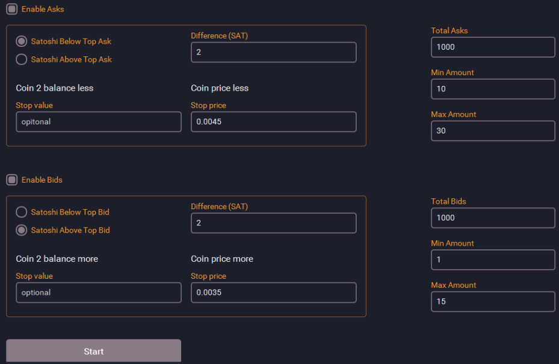Select Satoshi Above Top Ask option
Image resolution: width=559 pixels, height=364 pixels.
(x=22, y=59)
